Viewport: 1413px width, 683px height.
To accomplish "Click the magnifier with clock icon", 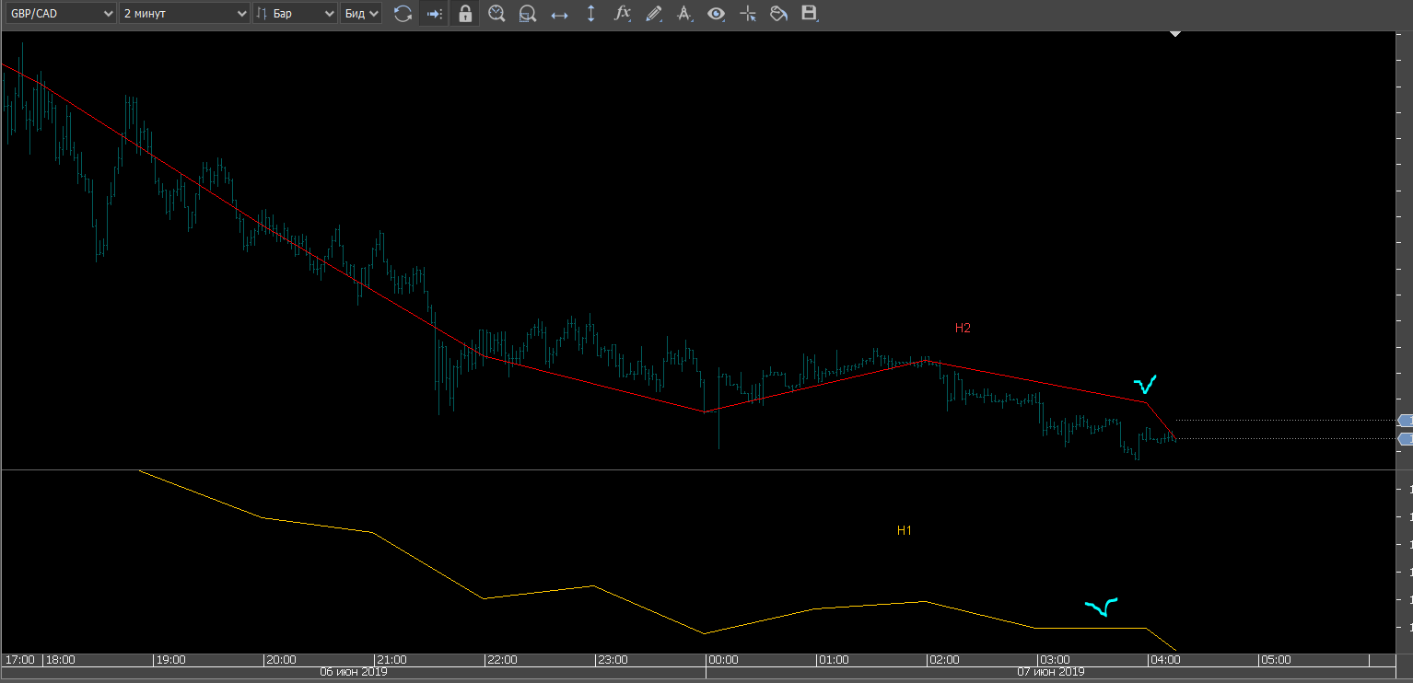I will [x=496, y=14].
